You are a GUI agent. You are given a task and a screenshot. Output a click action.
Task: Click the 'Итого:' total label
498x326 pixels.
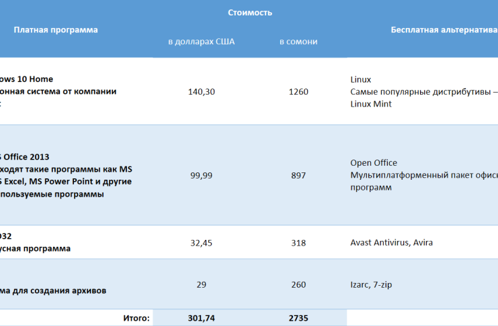tap(136, 318)
